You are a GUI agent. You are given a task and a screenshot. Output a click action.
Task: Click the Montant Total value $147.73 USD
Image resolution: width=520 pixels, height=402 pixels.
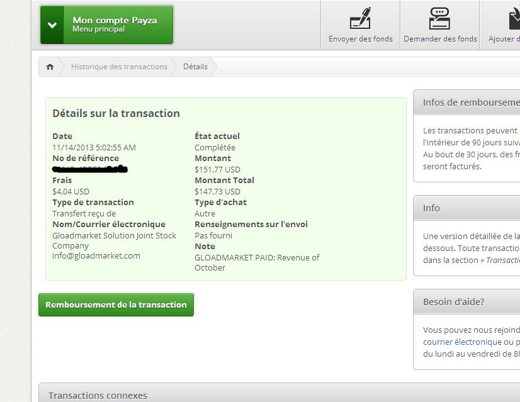pyautogui.click(x=217, y=191)
